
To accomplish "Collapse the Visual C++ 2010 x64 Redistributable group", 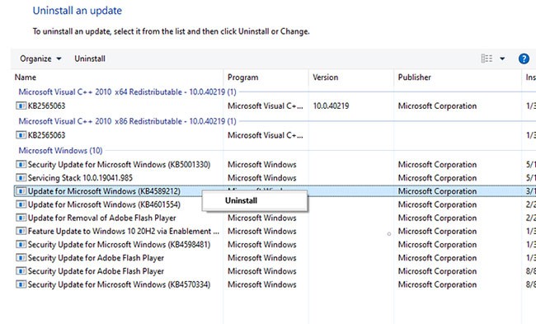I will 127,92.
